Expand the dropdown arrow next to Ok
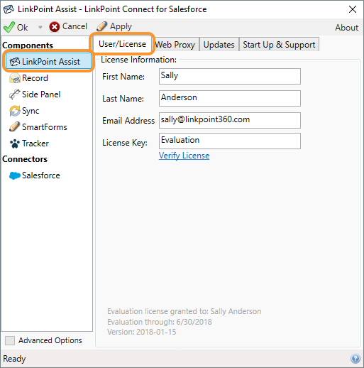364x368 pixels. [40, 27]
